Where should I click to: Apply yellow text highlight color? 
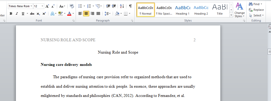pyautogui.click(x=60, y=14)
